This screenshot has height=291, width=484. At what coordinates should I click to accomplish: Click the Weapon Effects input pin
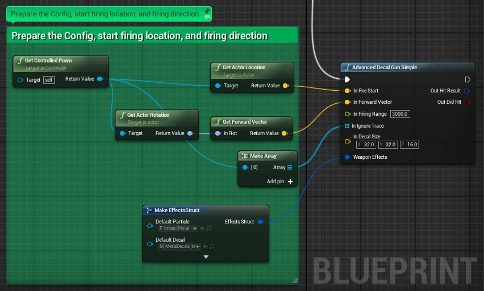347,157
